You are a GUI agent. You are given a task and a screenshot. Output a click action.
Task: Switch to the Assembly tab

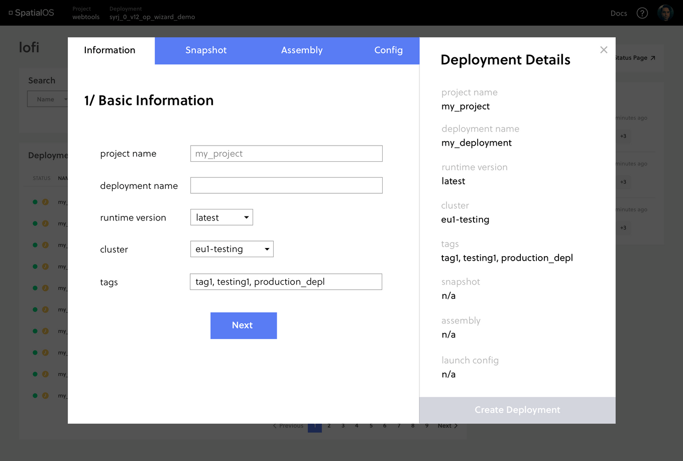302,50
